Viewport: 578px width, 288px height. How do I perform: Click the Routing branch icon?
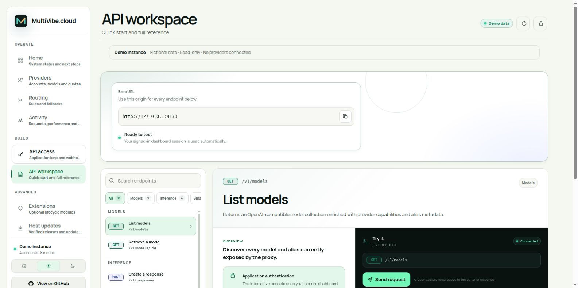(20, 100)
